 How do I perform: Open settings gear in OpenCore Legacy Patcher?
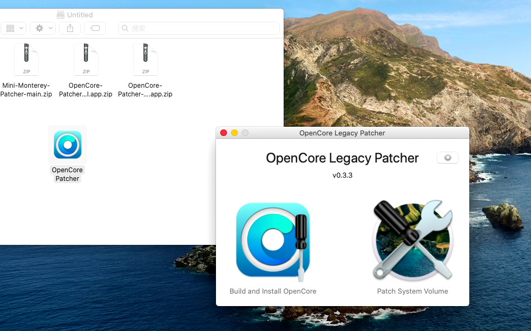(447, 158)
